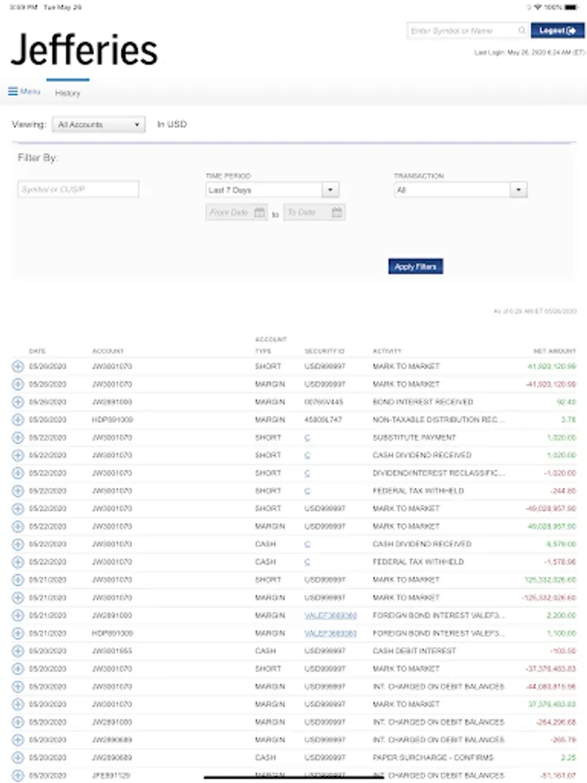Screen dimensions: 587x783
Task: Open the Time Period Last 7 Days dropdown
Action: pos(272,190)
